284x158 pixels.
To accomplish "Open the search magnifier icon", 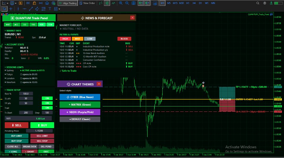I will pos(258,3).
